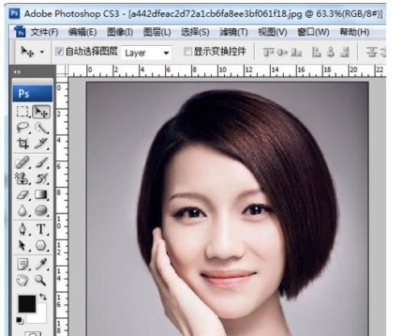Image resolution: width=403 pixels, height=336 pixels.
Task: Select the Clone Stamp tool
Action: click(x=23, y=178)
